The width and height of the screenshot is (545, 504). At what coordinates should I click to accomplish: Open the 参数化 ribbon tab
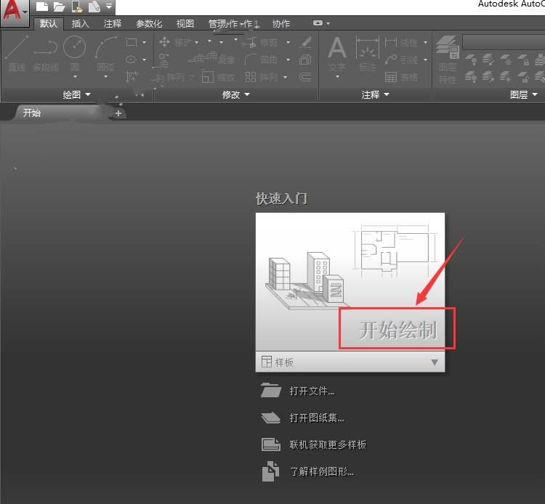[149, 24]
